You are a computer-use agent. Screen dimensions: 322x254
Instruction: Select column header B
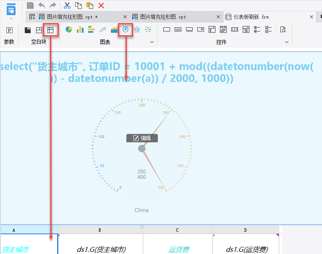coord(100,230)
